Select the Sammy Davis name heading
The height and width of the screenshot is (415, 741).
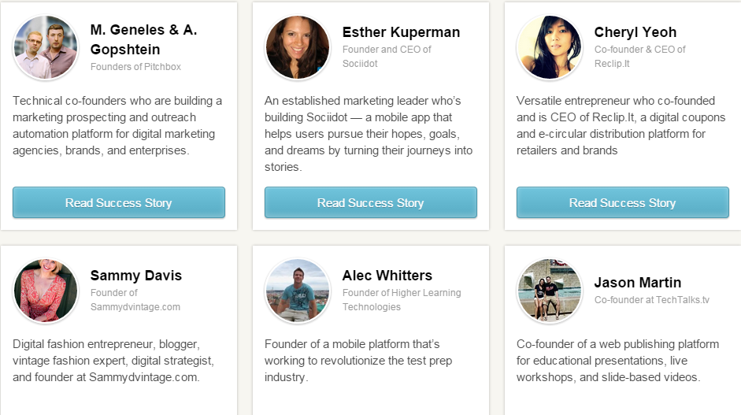[136, 276]
